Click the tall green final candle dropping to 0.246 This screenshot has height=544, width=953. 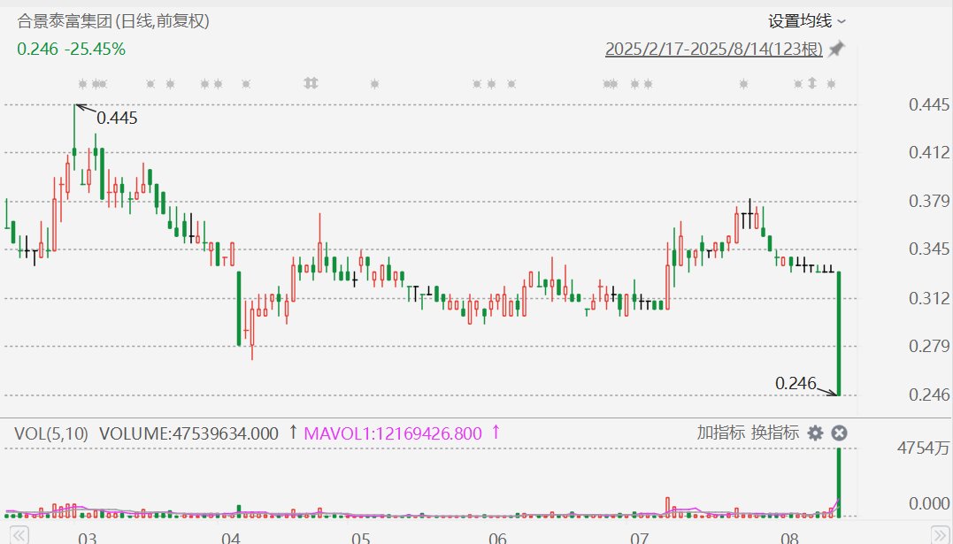[x=840, y=333]
